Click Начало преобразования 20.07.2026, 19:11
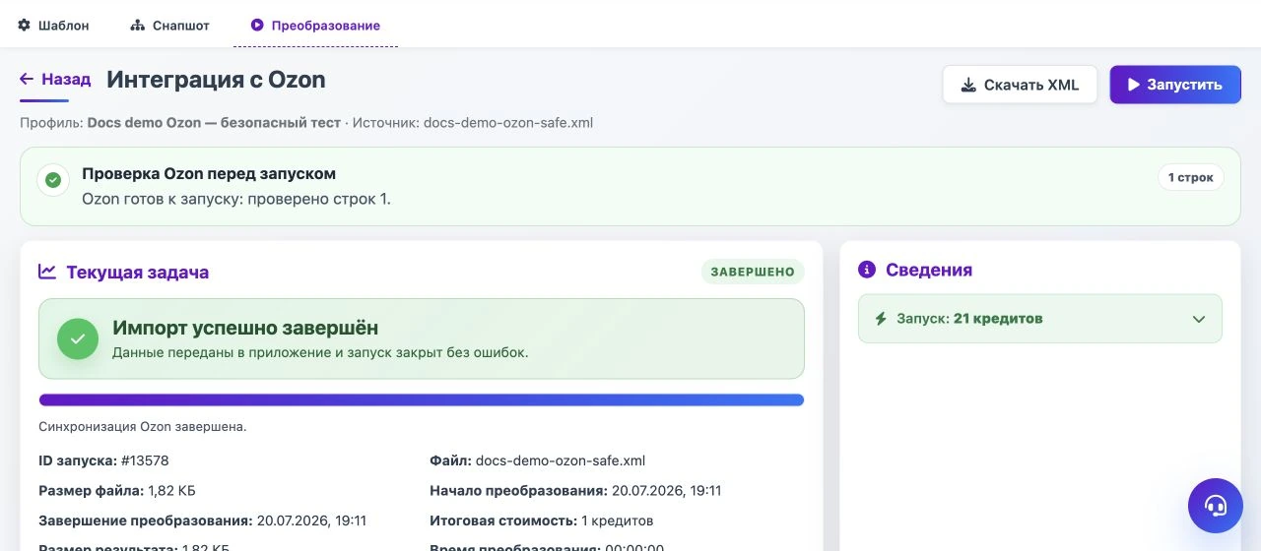The height and width of the screenshot is (551, 1261). [x=575, y=490]
